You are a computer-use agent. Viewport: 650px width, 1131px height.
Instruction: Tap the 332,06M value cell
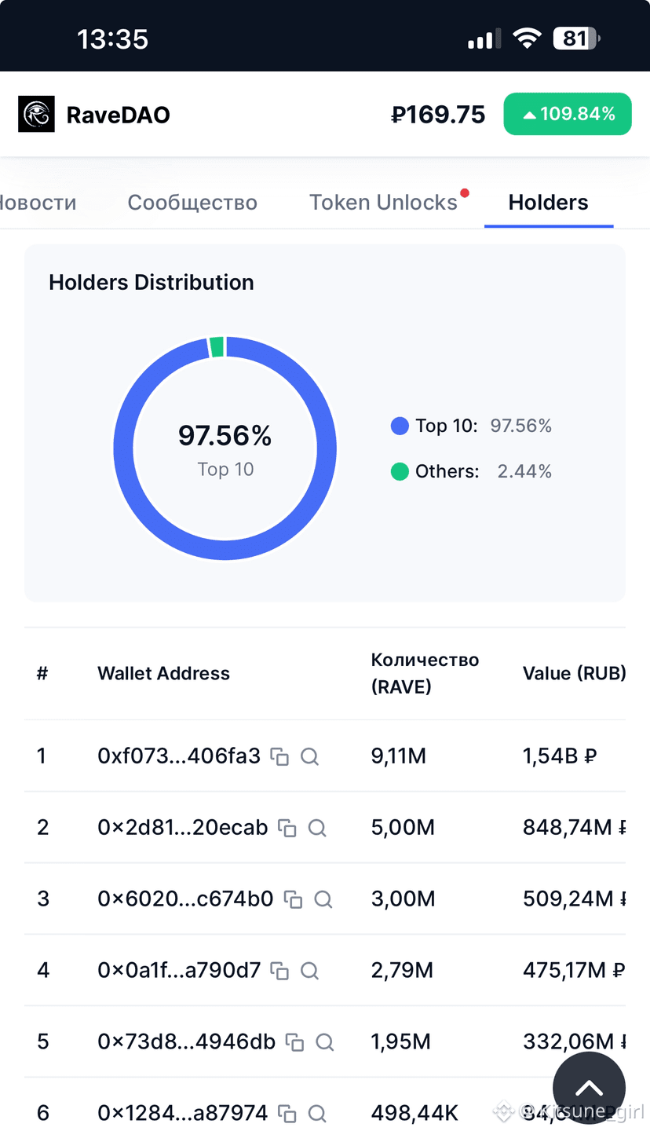click(x=575, y=1042)
